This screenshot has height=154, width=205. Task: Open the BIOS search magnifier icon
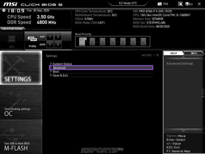(180, 4)
